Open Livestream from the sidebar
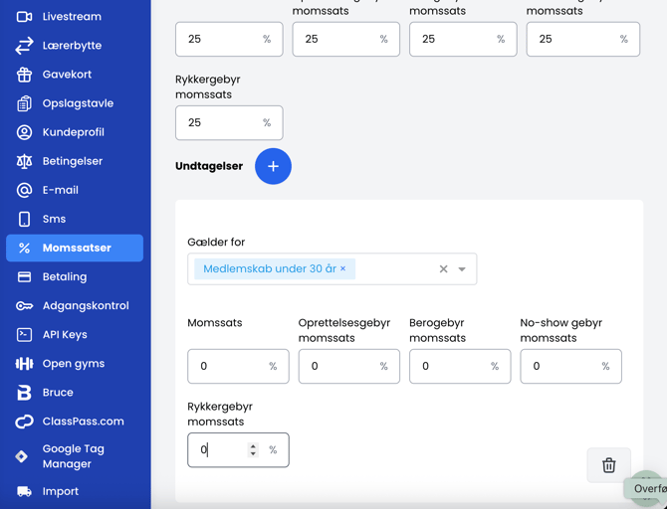Screen dimensions: 667x509 [71, 17]
